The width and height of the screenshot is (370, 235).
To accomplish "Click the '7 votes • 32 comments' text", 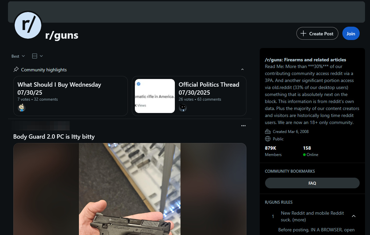I will (x=38, y=99).
